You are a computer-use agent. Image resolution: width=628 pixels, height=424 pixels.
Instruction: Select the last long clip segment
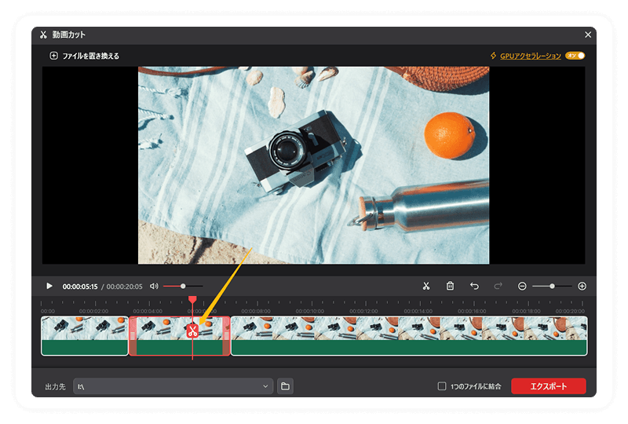coord(409,336)
